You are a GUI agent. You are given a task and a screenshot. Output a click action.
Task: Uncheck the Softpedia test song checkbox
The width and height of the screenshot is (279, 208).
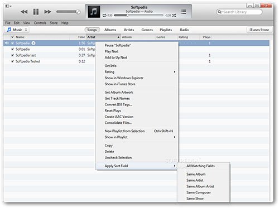[12, 55]
